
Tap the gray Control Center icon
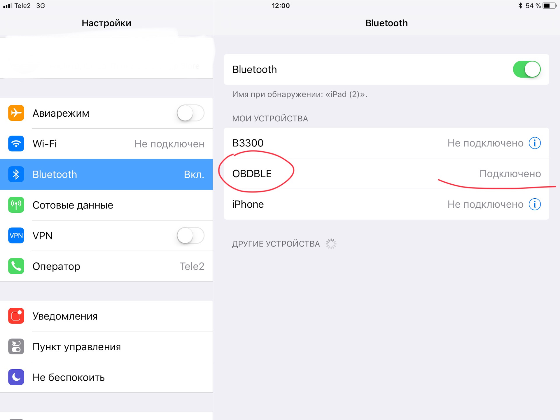point(16,346)
